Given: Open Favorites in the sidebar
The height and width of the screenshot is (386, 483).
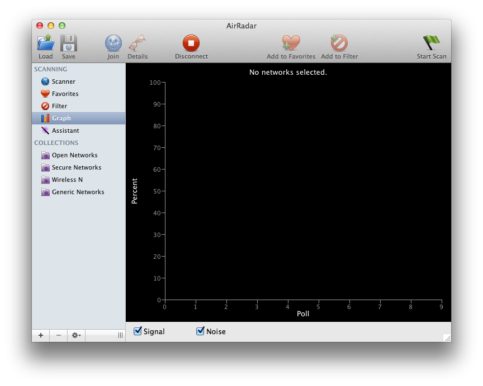Looking at the screenshot, I should (x=65, y=94).
